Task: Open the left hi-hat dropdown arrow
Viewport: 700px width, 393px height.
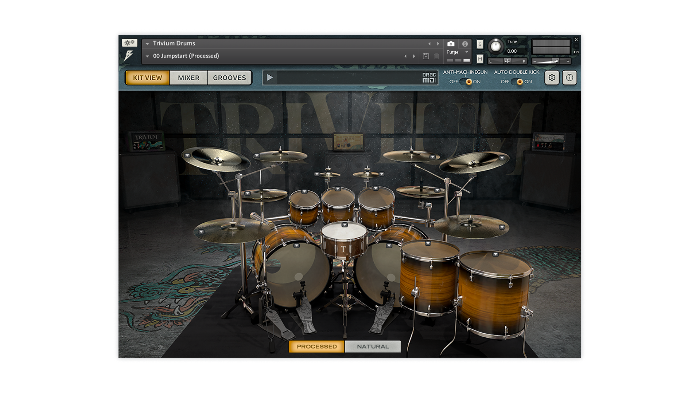Action: coord(248,193)
